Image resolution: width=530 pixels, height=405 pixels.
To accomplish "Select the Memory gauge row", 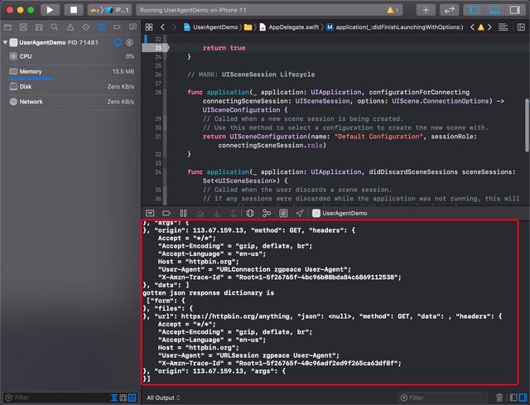I will [72, 72].
